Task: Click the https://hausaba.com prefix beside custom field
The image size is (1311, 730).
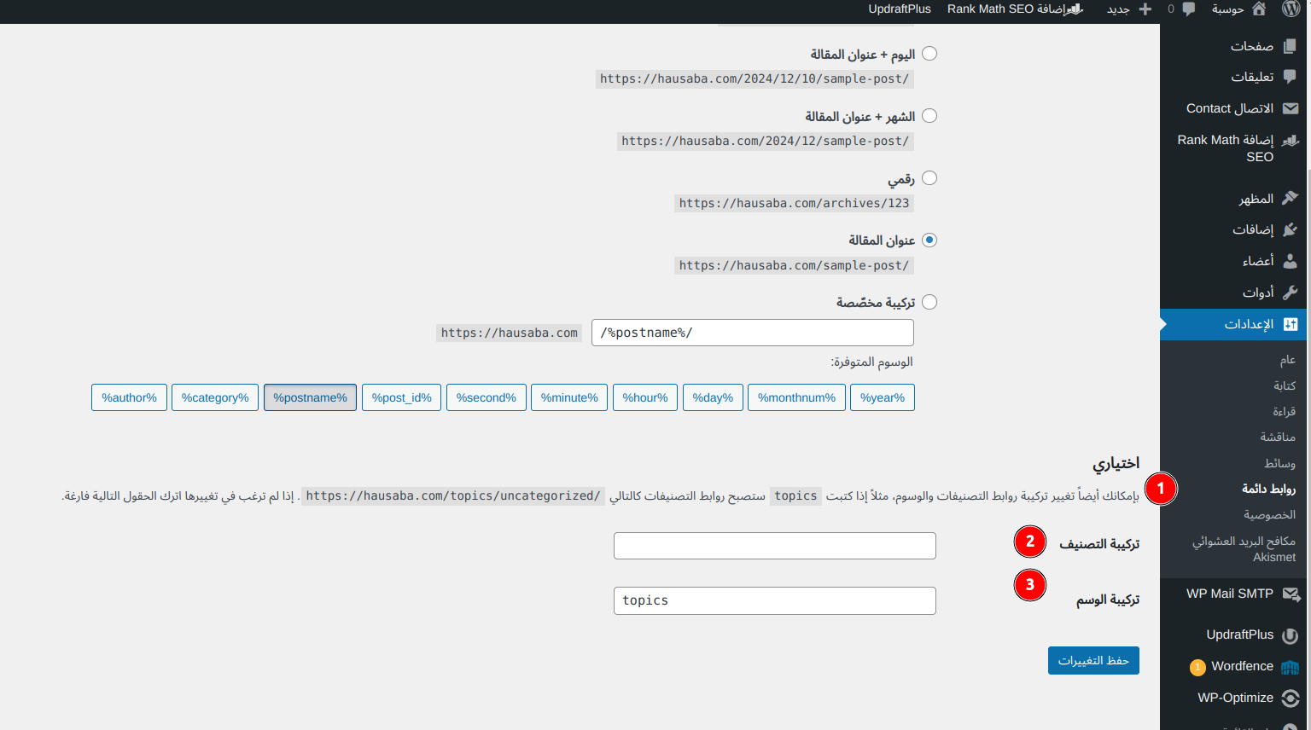Action: 510,333
